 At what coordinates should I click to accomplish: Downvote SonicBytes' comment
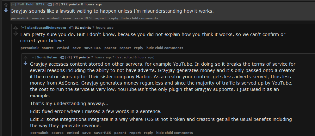click(x=26, y=63)
